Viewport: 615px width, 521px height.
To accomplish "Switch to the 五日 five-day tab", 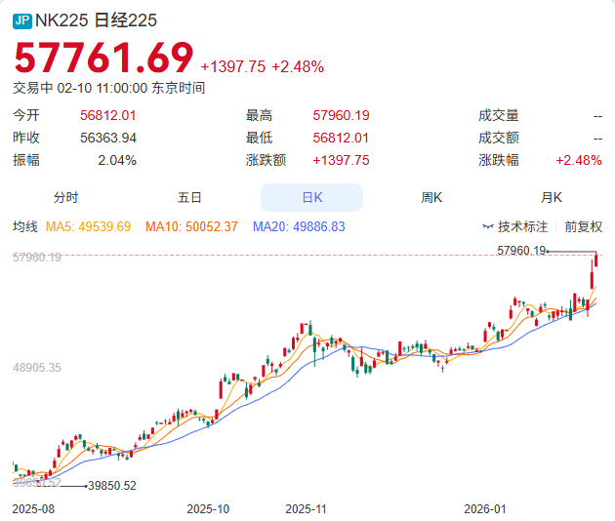I will [189, 197].
